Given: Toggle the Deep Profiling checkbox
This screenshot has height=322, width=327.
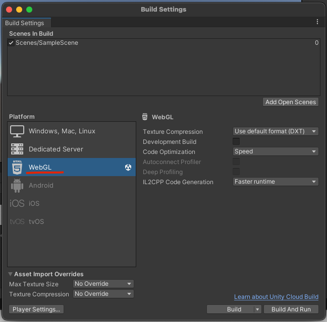Looking at the screenshot, I should pyautogui.click(x=236, y=172).
